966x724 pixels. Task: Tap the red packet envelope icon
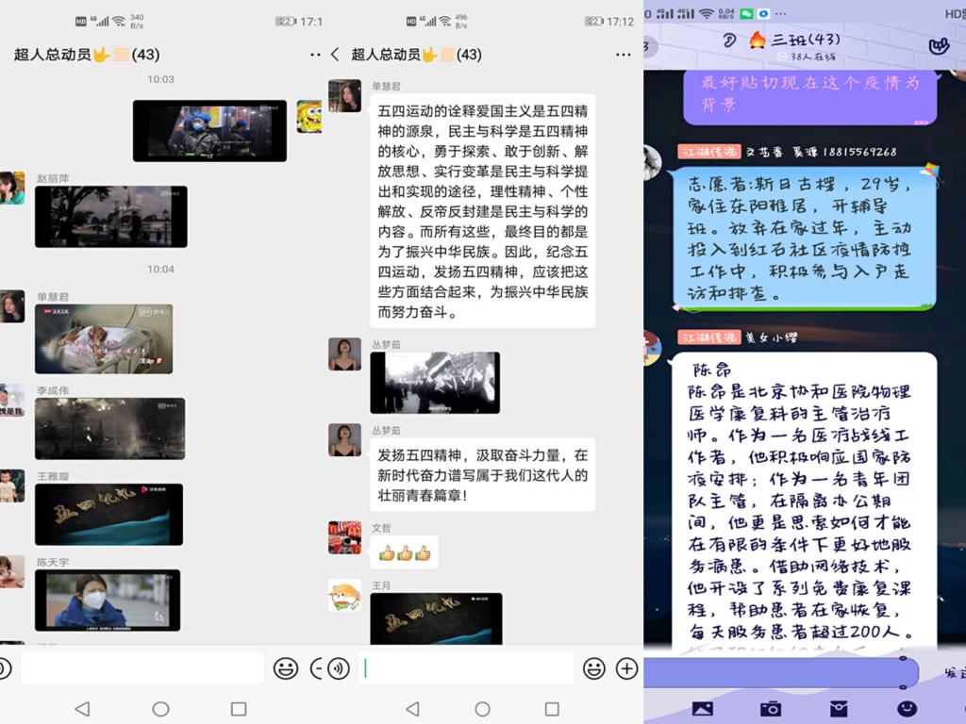tap(839, 708)
